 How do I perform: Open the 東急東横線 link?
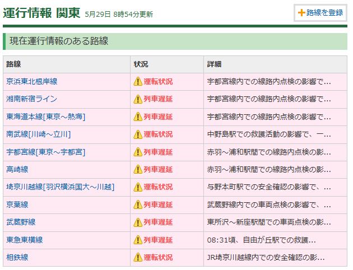24,240
